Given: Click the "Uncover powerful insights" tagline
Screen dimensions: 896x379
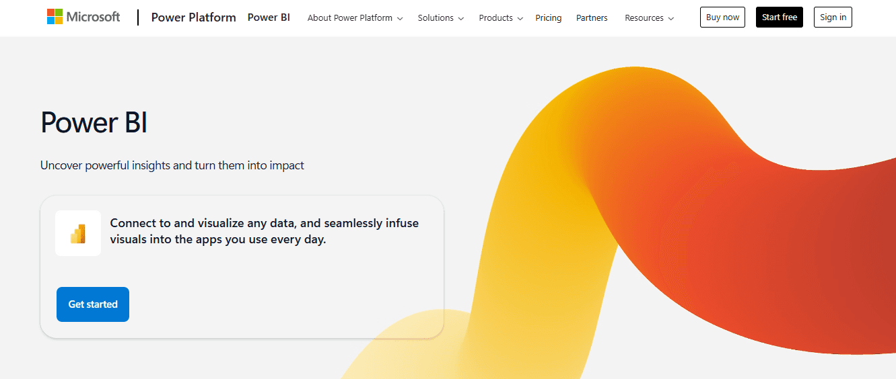Looking at the screenshot, I should (172, 165).
